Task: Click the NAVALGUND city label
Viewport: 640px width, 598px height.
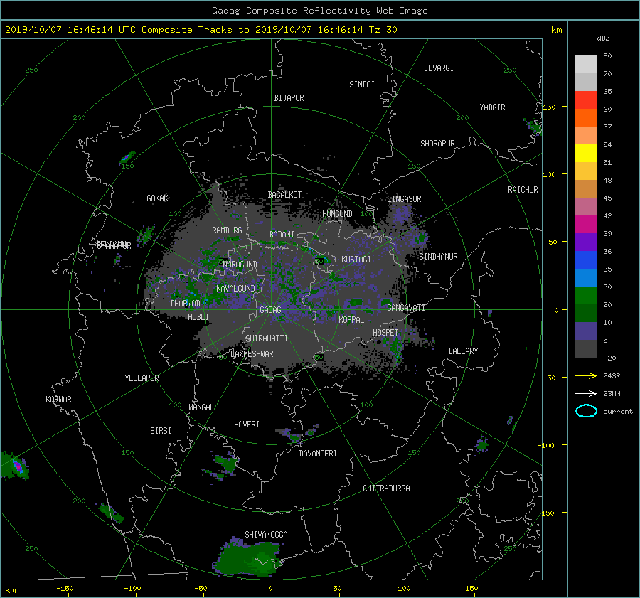Action: [x=235, y=289]
